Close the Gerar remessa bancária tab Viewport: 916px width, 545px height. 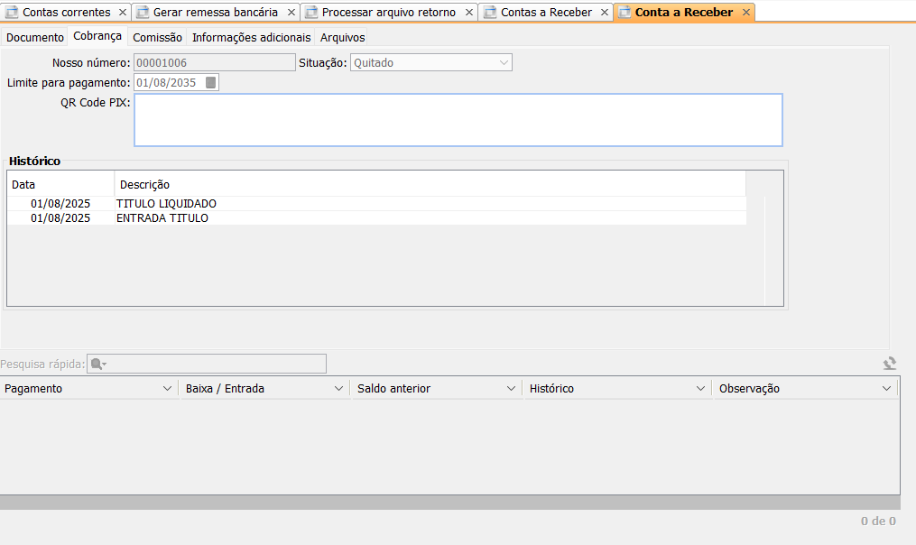291,13
